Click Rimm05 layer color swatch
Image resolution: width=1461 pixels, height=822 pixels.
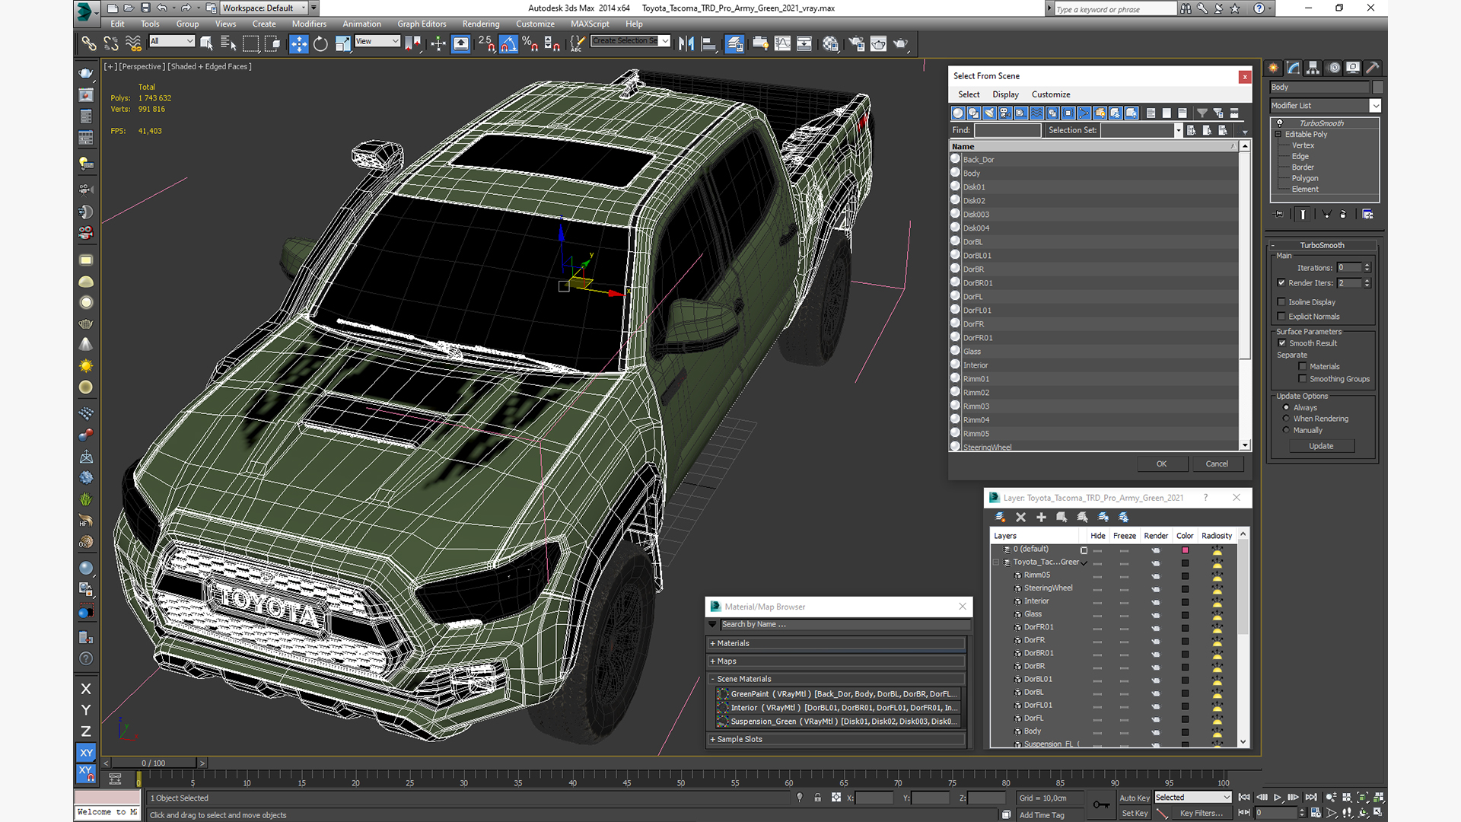(1185, 575)
